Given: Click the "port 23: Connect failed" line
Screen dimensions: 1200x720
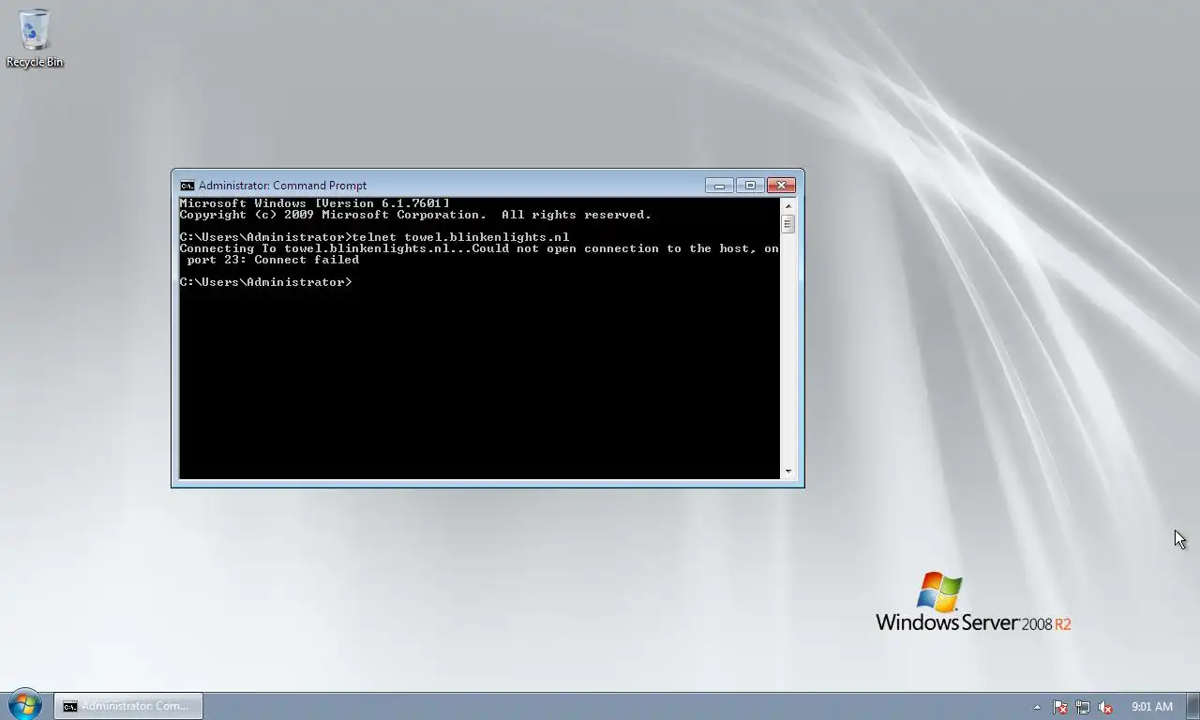Looking at the screenshot, I should click(273, 260).
